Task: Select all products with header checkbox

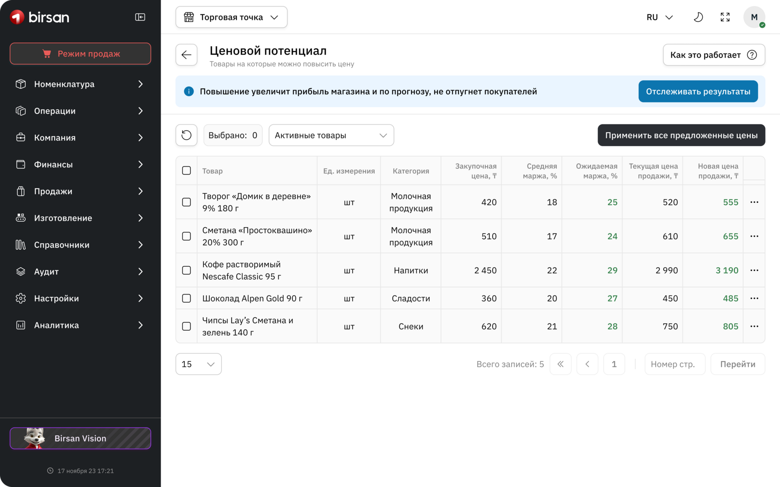Action: point(187,171)
